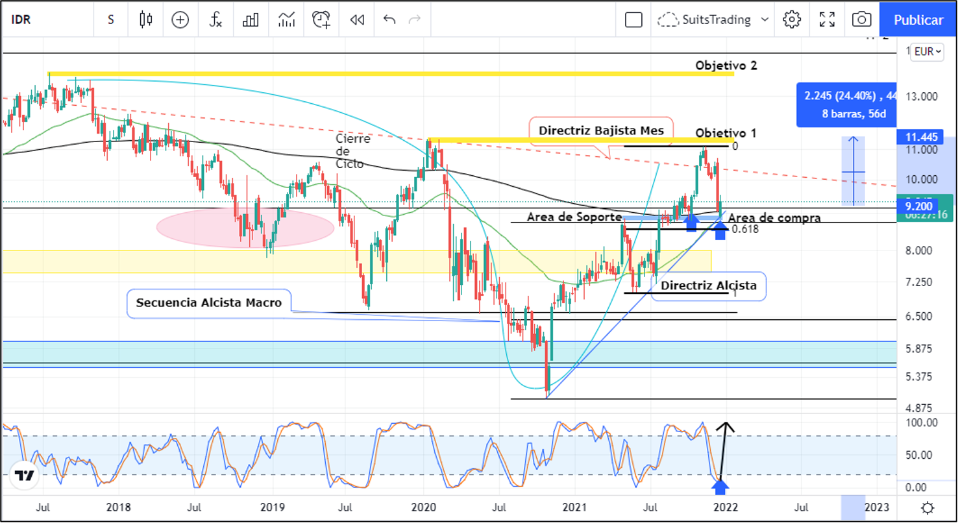Open indicator templates icon
The height and width of the screenshot is (523, 958).
(x=286, y=19)
